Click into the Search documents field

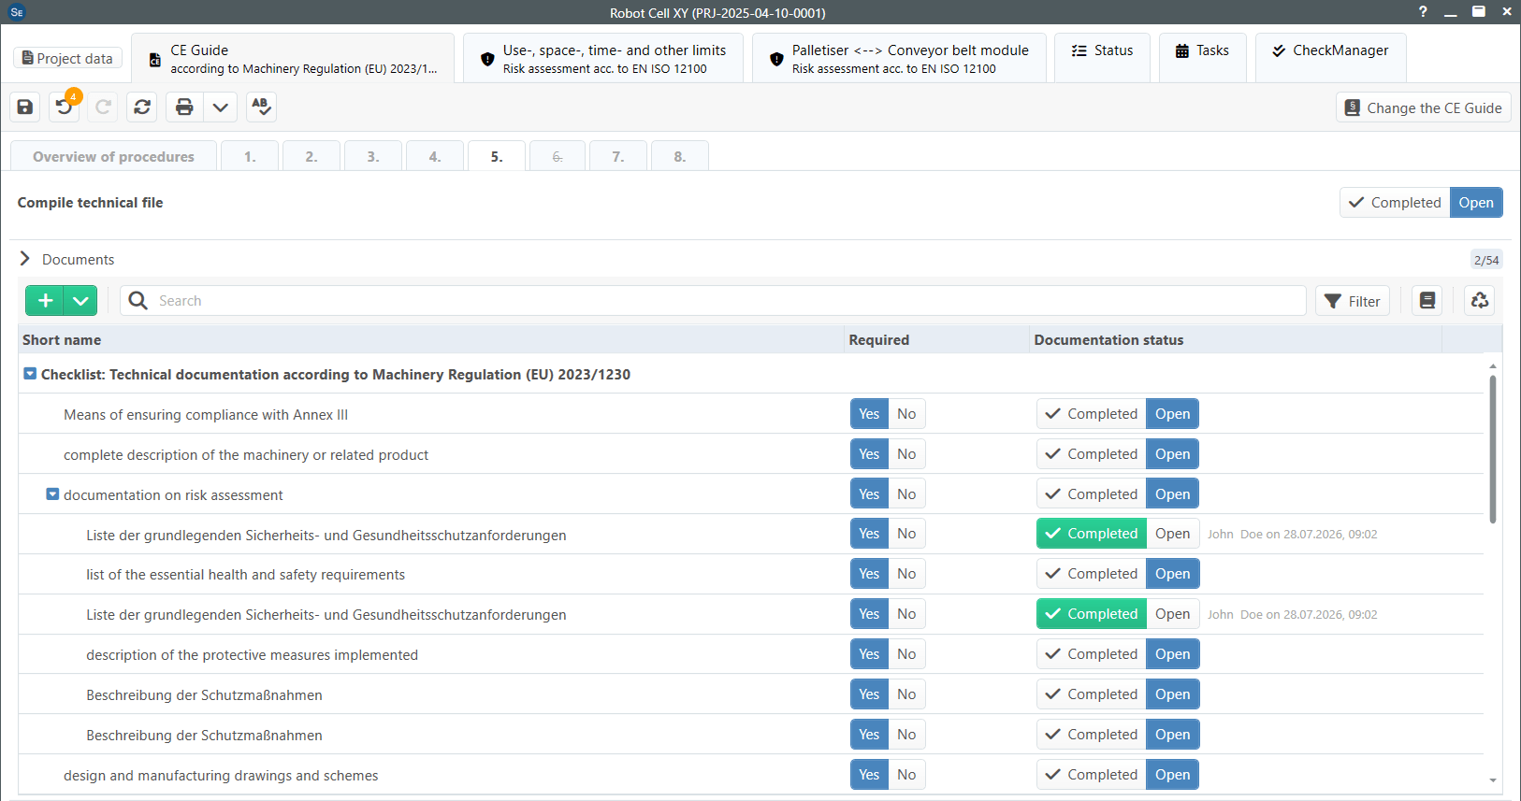pos(713,301)
